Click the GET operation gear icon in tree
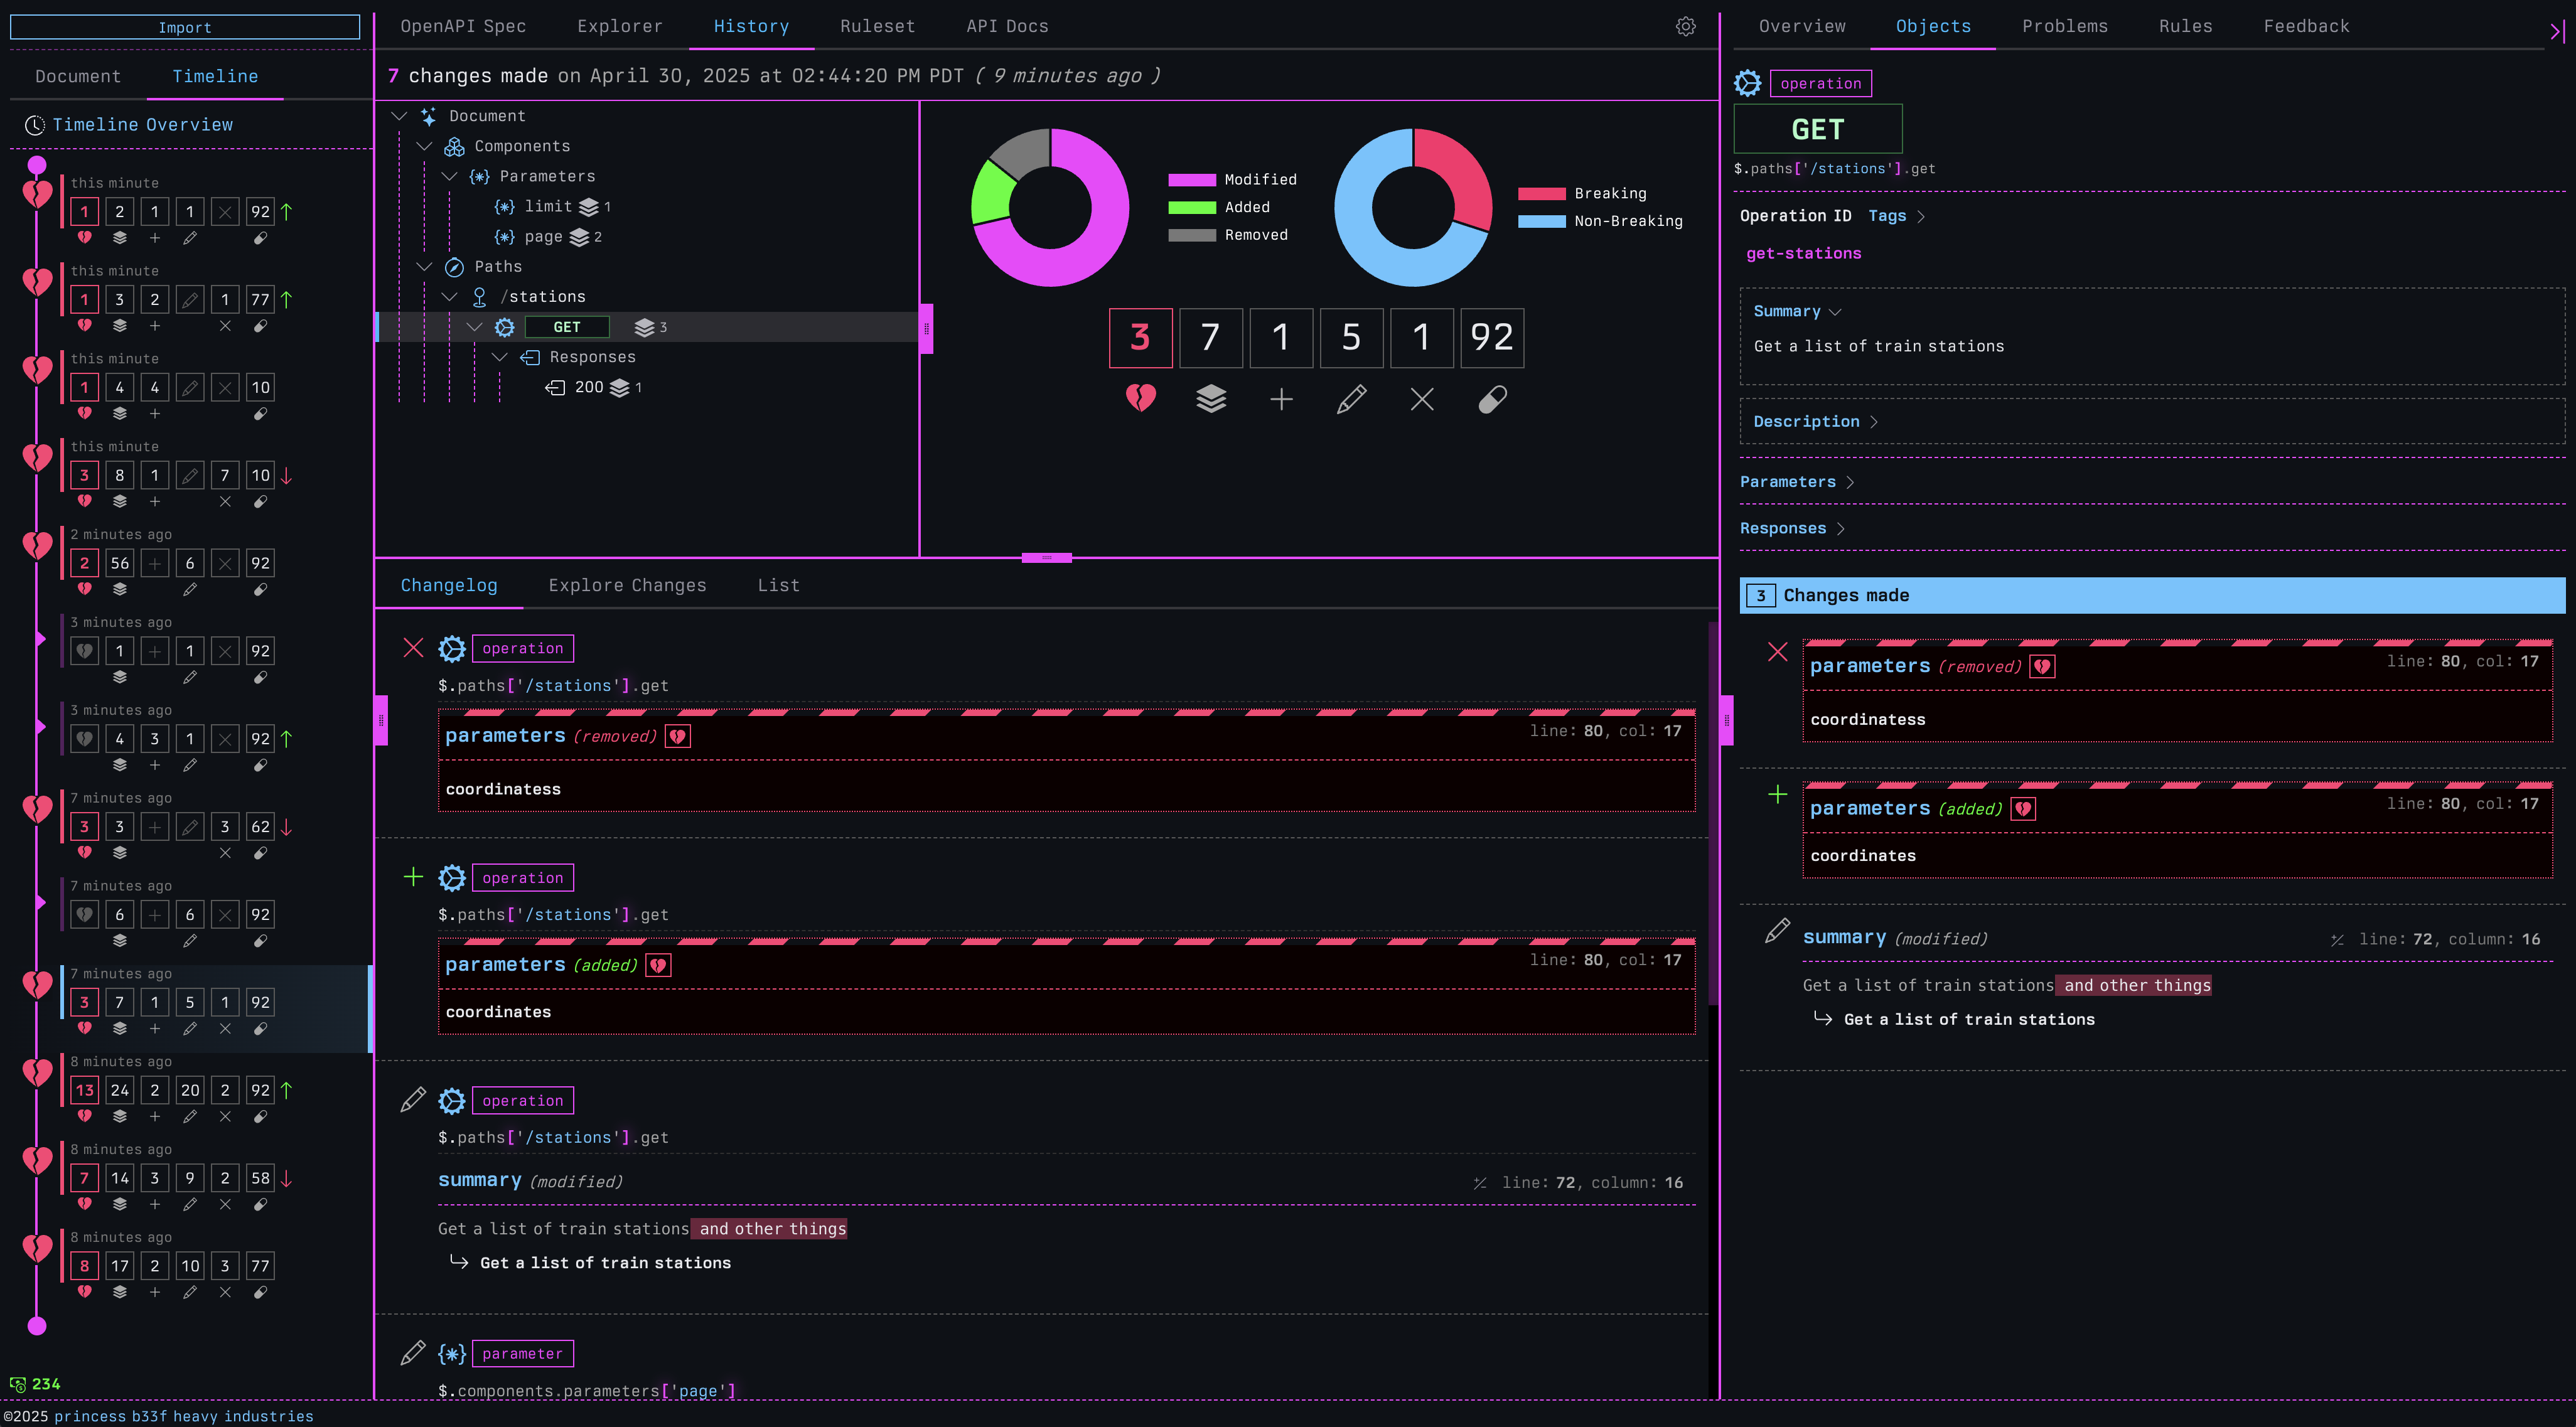Viewport: 2576px width, 1427px height. 505,327
